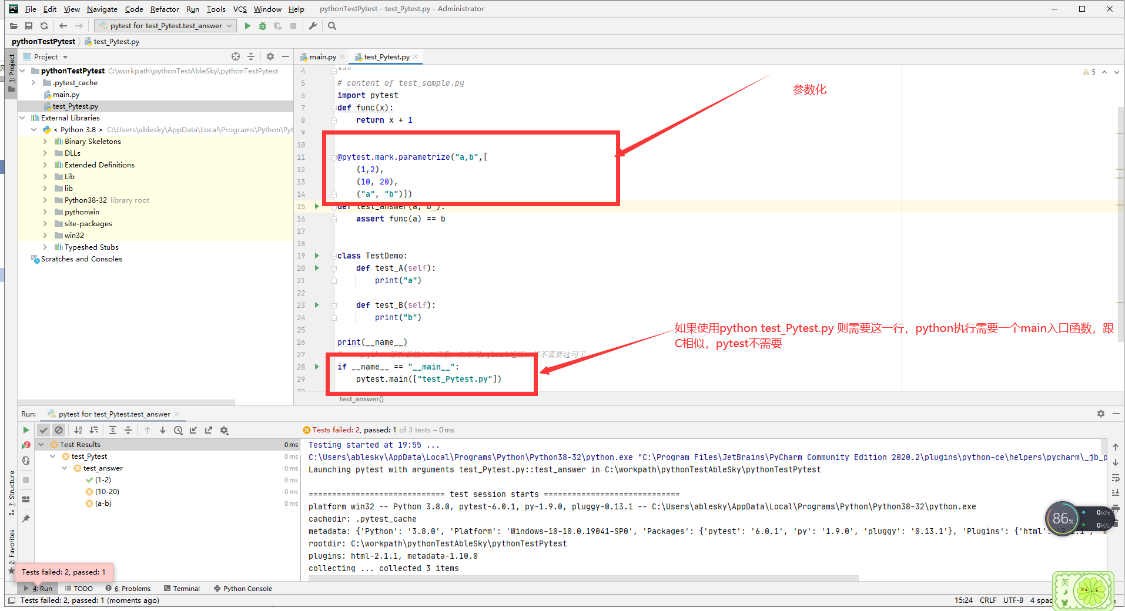This screenshot has height=611, width=1125.
Task: Open the Terminal tool window tab
Action: click(182, 588)
